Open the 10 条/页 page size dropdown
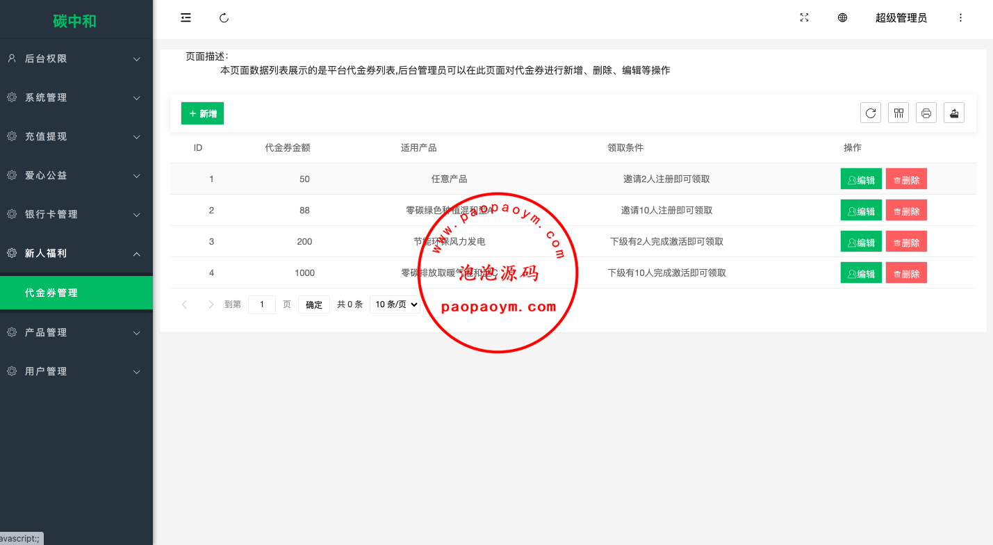The image size is (993, 545). [395, 304]
